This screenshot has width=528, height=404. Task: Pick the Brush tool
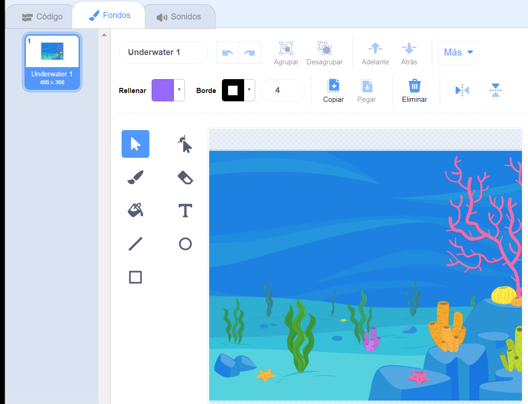click(135, 177)
